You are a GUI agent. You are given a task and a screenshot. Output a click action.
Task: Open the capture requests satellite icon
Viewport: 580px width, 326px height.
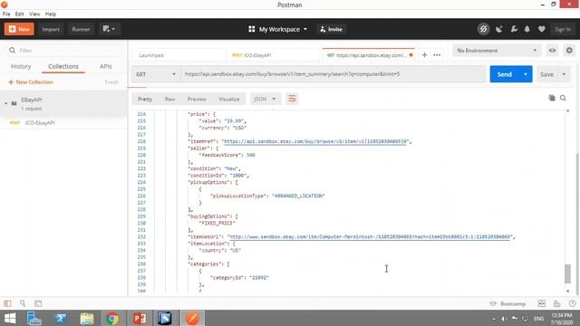click(x=499, y=29)
